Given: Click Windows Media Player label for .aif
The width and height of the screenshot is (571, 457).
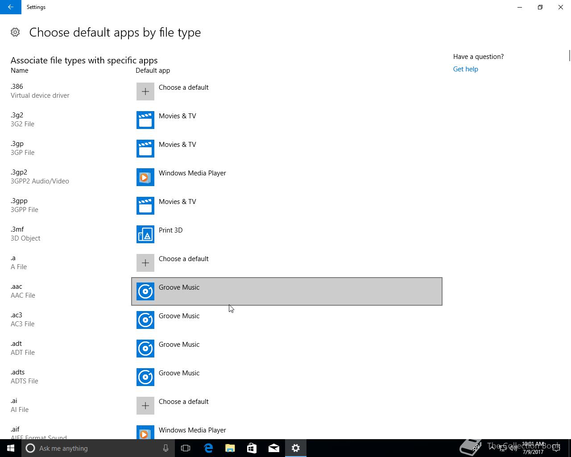Looking at the screenshot, I should click(x=192, y=430).
